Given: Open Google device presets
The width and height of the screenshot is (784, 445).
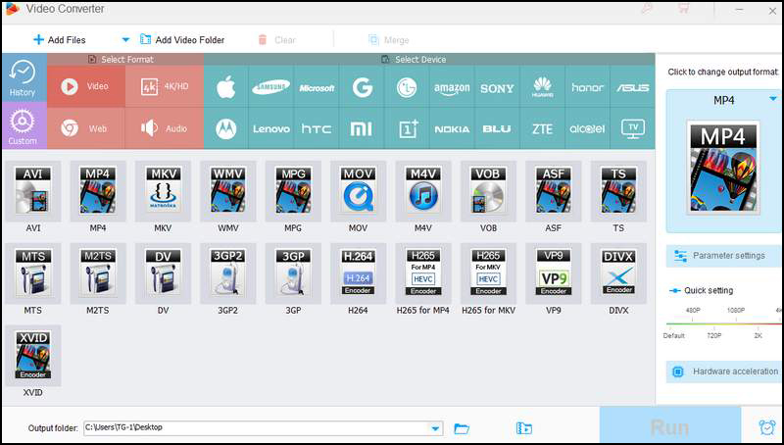Looking at the screenshot, I should [x=362, y=87].
